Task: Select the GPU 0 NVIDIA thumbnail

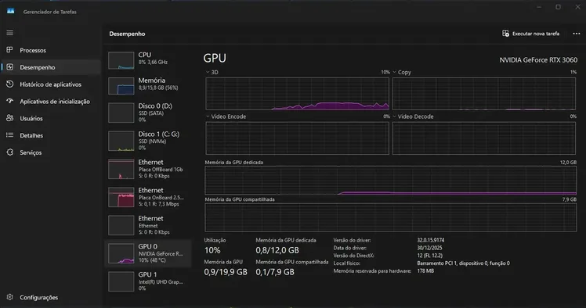Action: [x=121, y=253]
